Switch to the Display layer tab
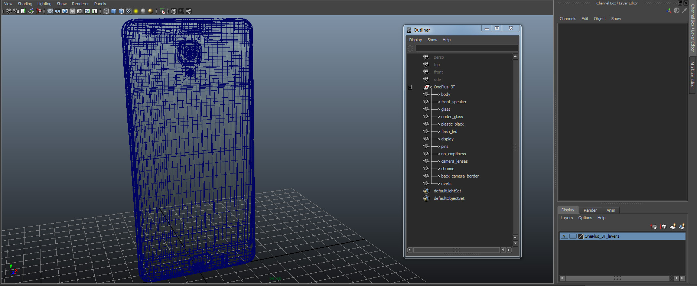 (568, 210)
